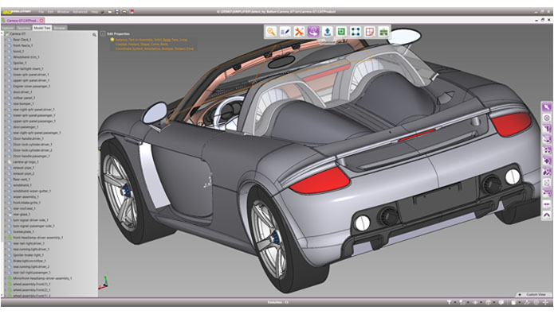Select the green assembly structure icon
This screenshot has width=554, height=314.
pos(383,32)
